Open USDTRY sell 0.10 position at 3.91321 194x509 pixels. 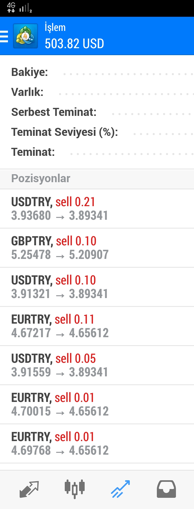pos(97,287)
